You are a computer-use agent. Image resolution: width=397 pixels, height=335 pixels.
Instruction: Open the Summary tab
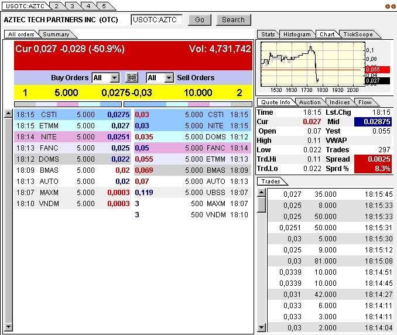click(x=56, y=34)
